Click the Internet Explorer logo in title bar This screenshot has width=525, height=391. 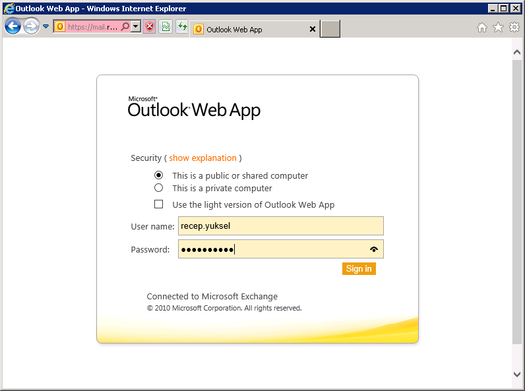coord(9,9)
